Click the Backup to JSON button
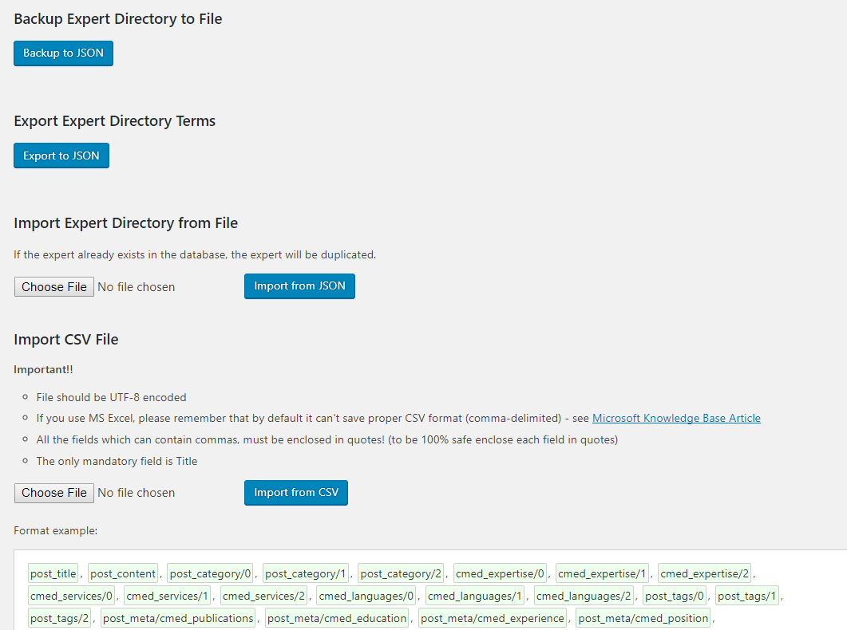Screen dimensions: 847x630 click(63, 53)
